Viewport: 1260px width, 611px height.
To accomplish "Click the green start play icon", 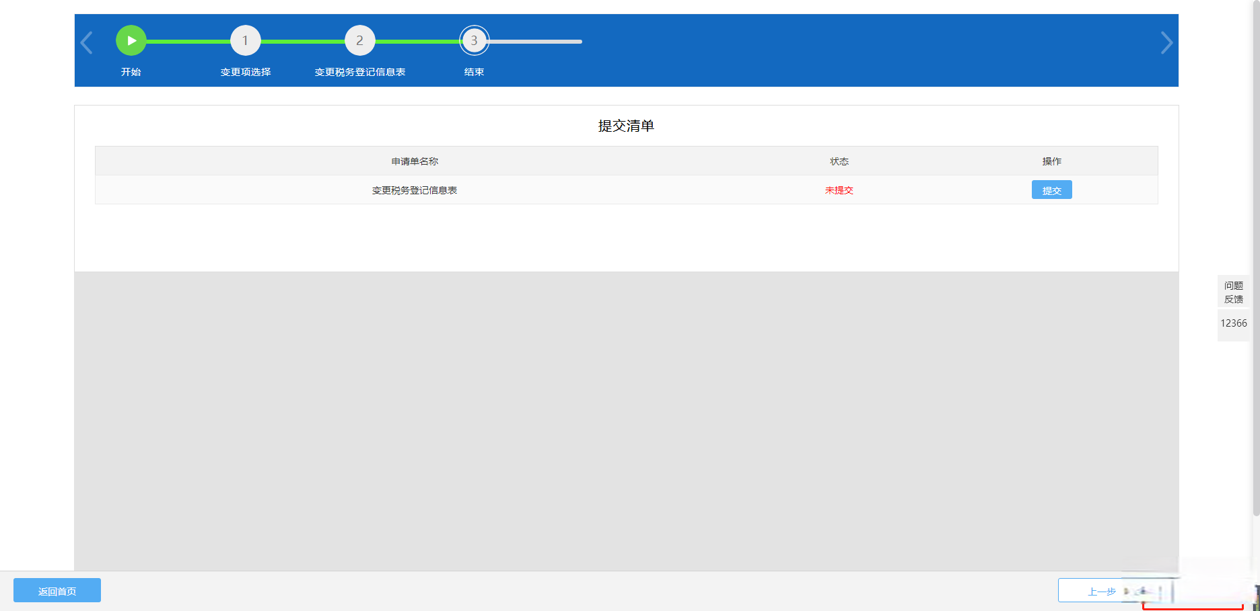I will click(131, 41).
